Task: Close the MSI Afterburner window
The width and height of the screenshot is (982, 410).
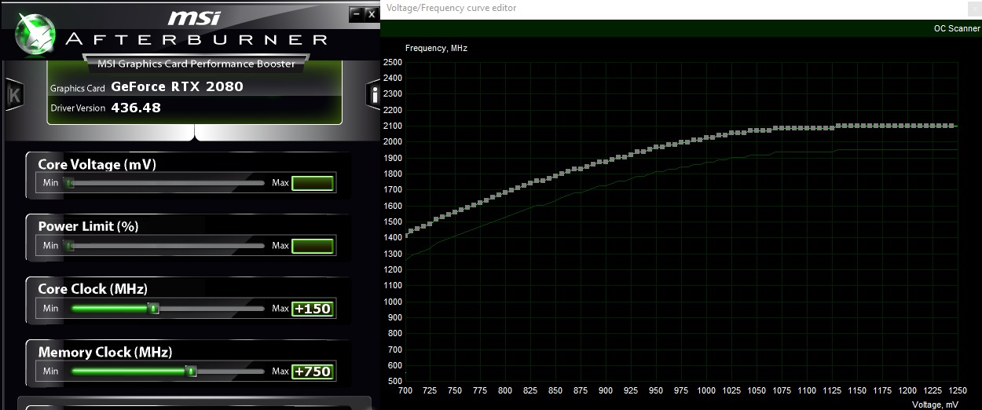Action: coord(372,13)
